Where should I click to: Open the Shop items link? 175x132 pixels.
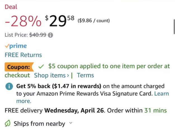click(51, 75)
